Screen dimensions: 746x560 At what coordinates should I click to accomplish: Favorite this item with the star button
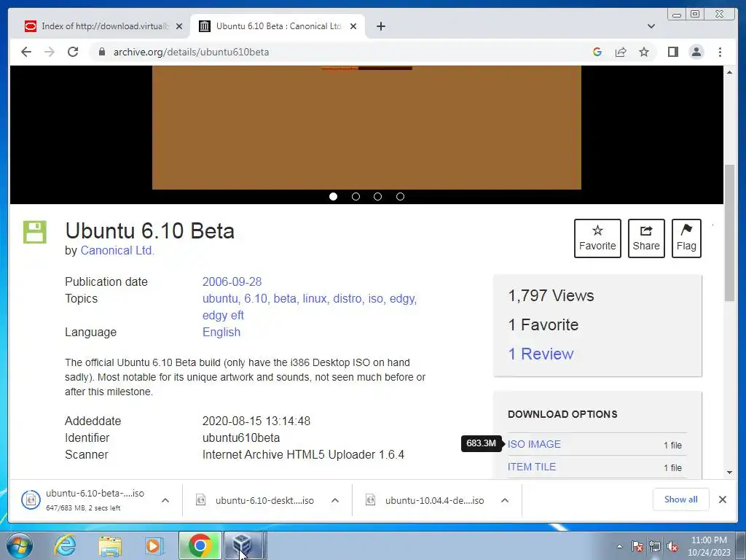597,238
